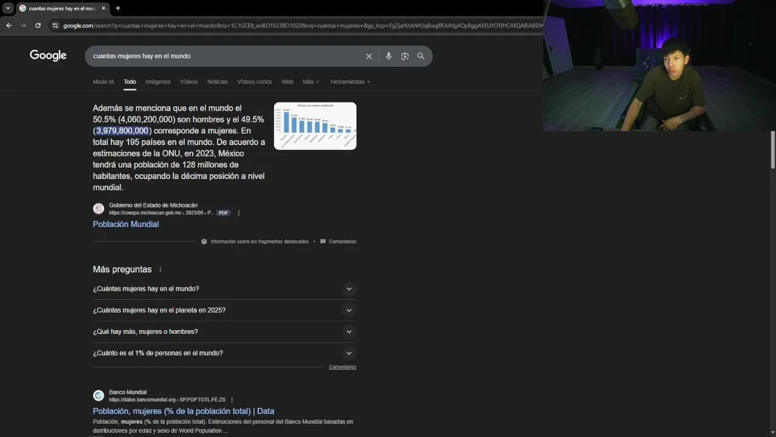
Task: Expand ¿Qué hay más, mujeres o hombres?
Action: click(x=224, y=331)
